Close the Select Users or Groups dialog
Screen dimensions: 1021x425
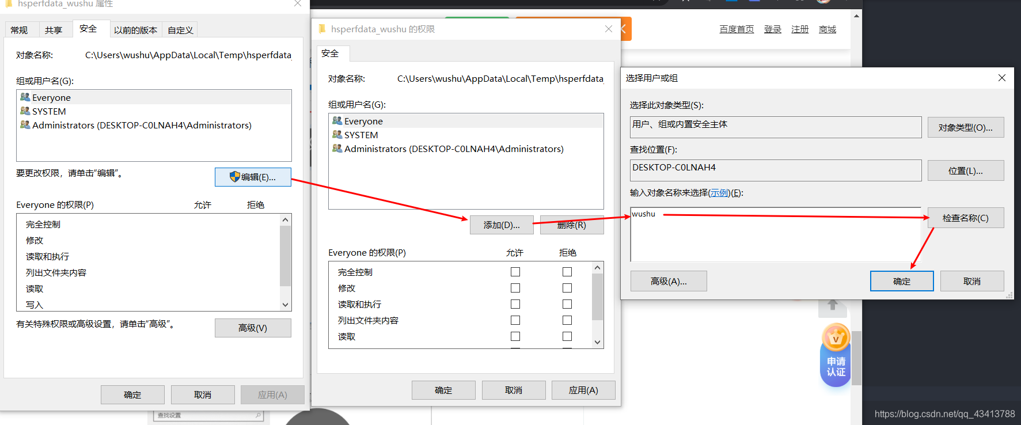(1002, 78)
